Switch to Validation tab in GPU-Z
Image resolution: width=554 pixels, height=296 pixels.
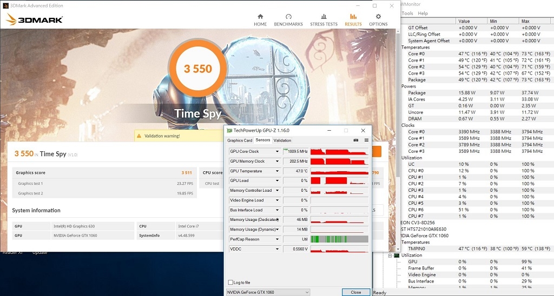click(x=282, y=140)
